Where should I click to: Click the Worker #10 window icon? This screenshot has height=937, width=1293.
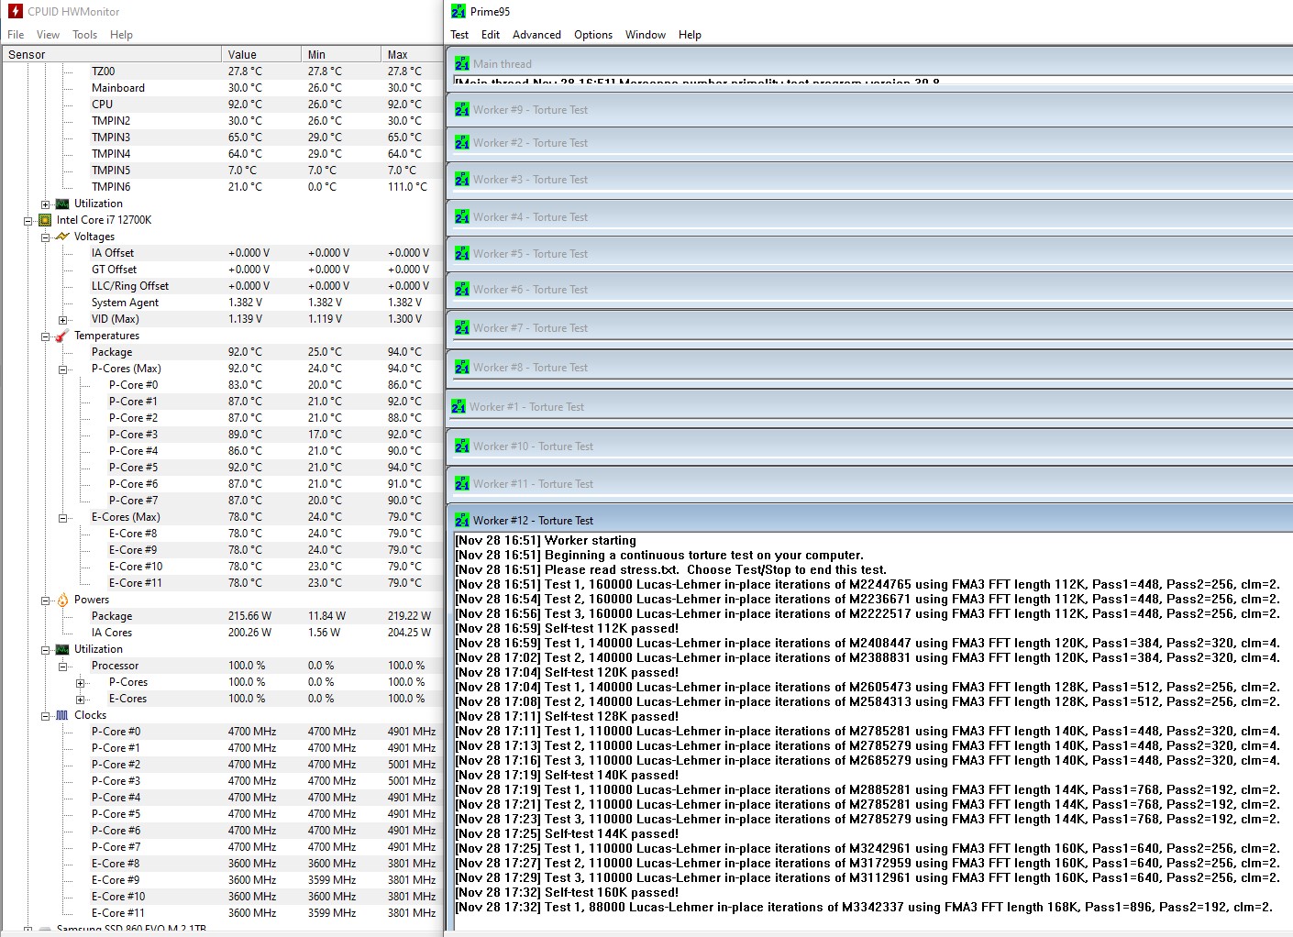pos(462,446)
